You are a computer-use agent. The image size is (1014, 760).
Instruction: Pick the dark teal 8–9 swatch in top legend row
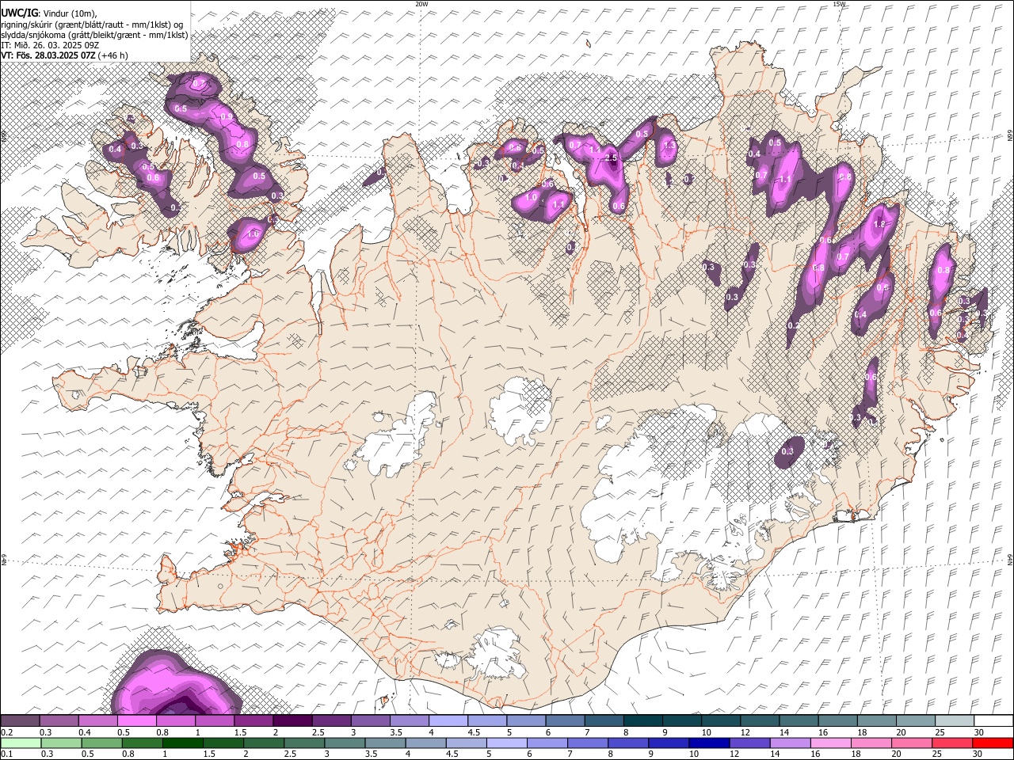pyautogui.click(x=642, y=721)
